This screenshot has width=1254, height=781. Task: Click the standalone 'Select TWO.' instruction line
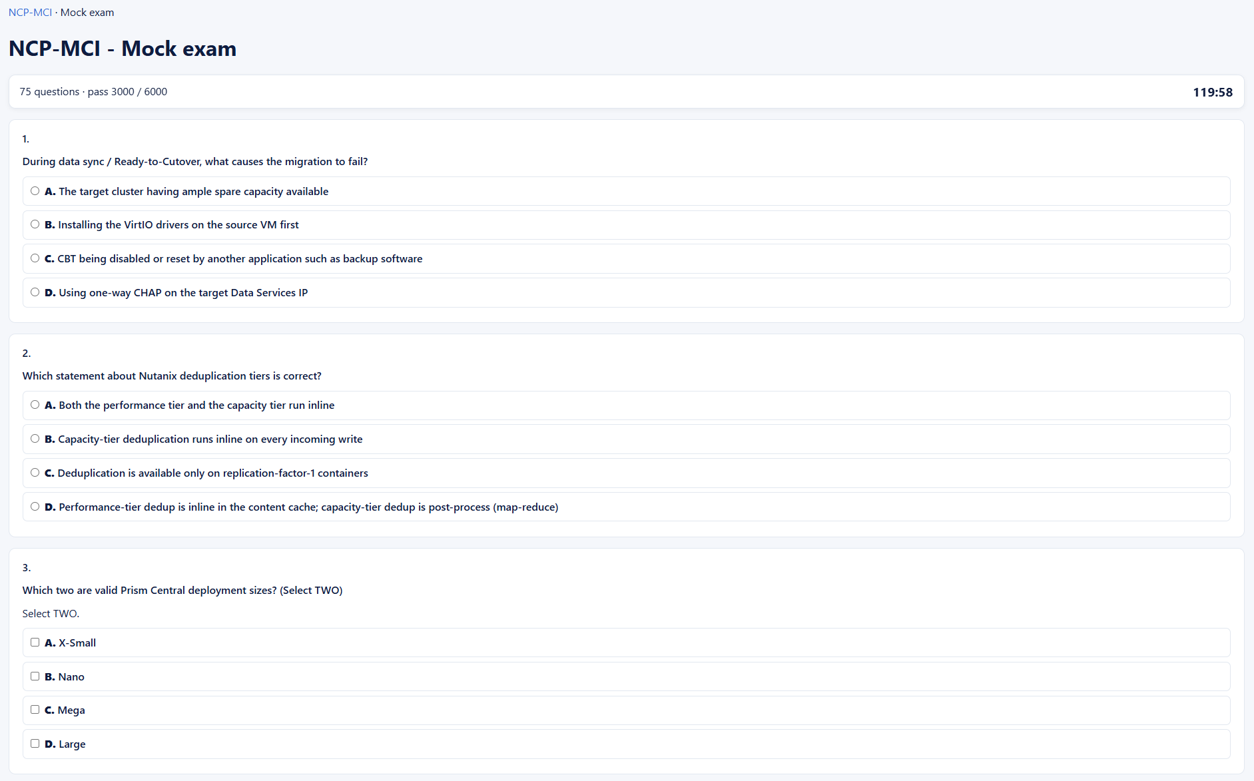(x=51, y=614)
